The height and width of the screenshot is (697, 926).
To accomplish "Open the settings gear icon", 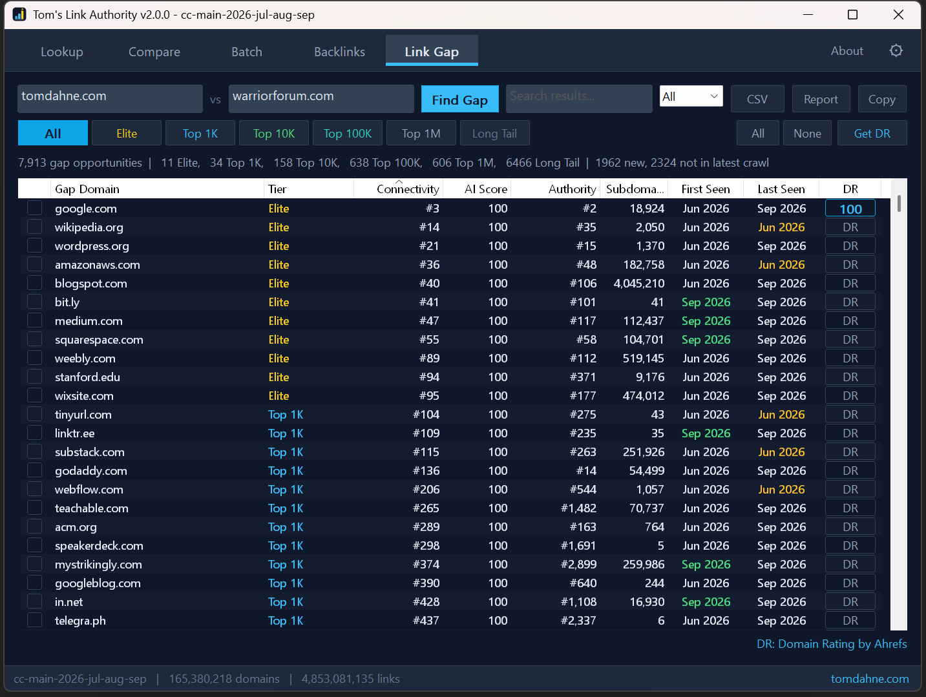I will [x=896, y=50].
